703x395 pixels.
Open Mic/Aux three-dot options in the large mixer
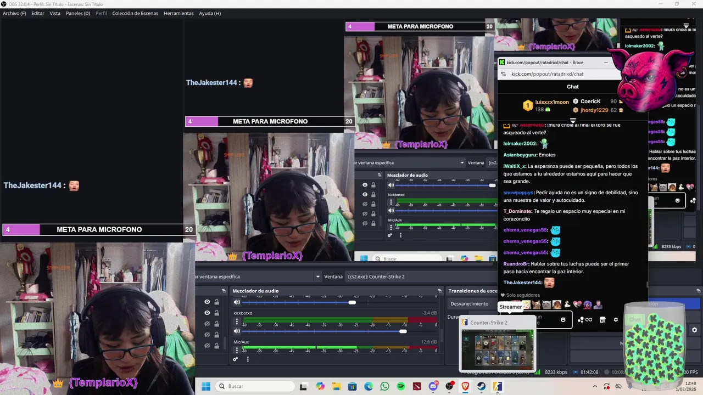point(237,351)
